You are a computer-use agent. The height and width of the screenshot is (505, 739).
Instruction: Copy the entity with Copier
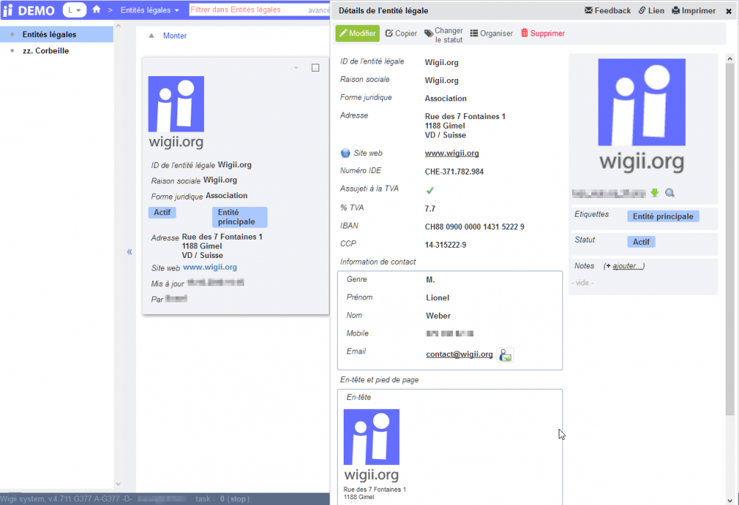(x=401, y=33)
